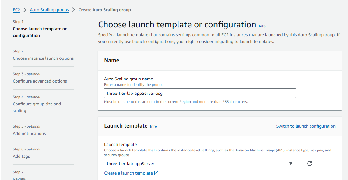Click the external link icon beside Create a launch template
The height and width of the screenshot is (180, 348).
tap(156, 173)
